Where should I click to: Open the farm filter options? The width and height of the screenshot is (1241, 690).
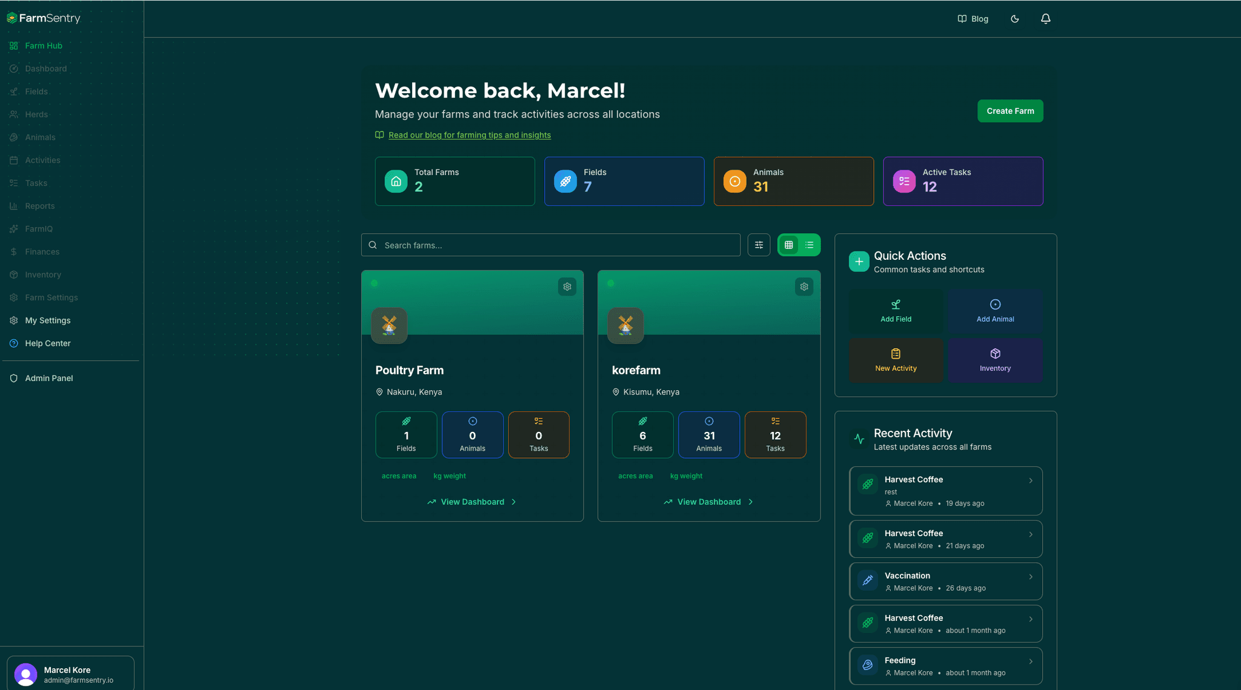point(759,245)
